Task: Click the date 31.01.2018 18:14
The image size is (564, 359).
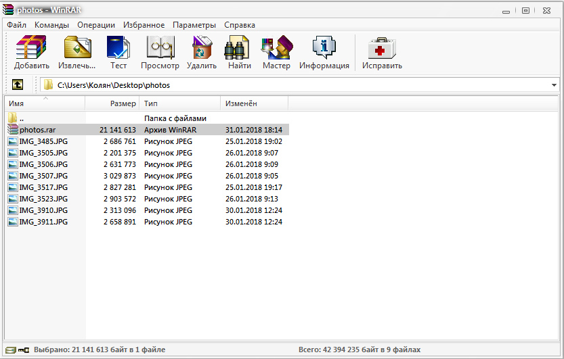Action: (254, 130)
